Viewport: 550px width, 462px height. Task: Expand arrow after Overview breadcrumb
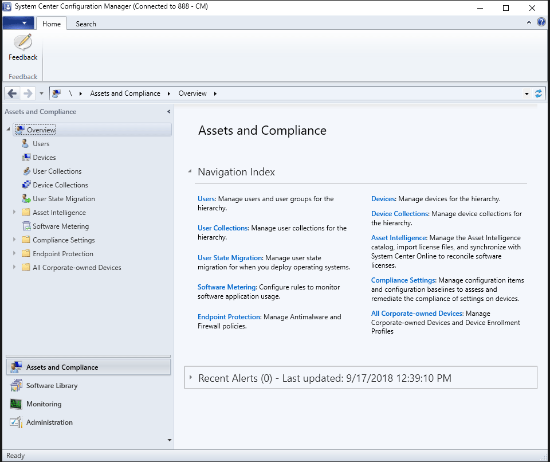coord(215,93)
